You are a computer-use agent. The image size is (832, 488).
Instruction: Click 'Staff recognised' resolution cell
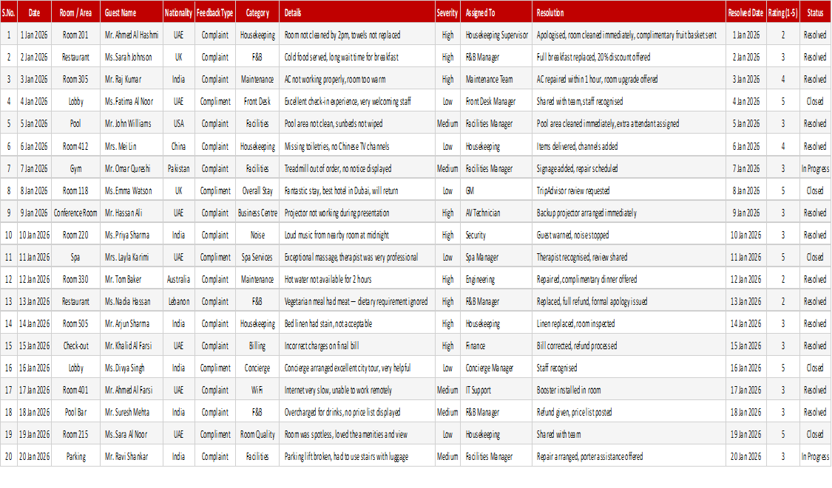click(x=629, y=368)
